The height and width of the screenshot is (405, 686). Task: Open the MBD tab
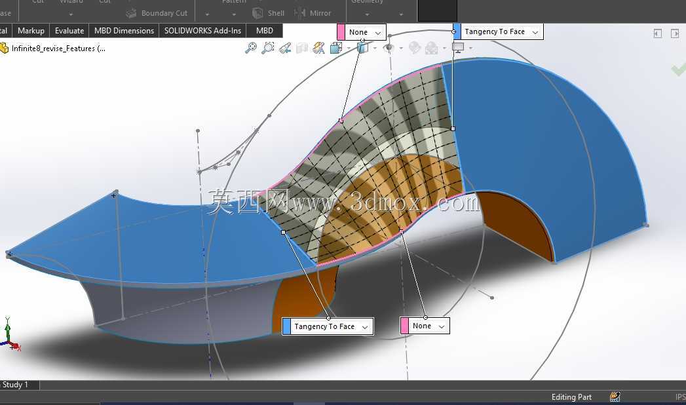(x=264, y=31)
